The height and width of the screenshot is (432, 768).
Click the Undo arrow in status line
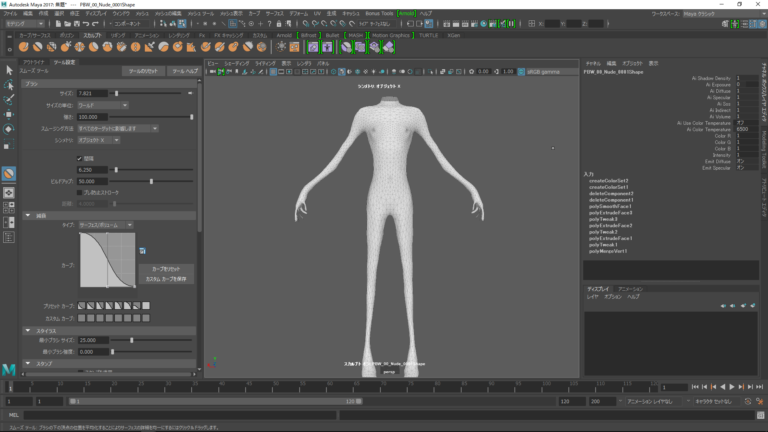coord(86,24)
